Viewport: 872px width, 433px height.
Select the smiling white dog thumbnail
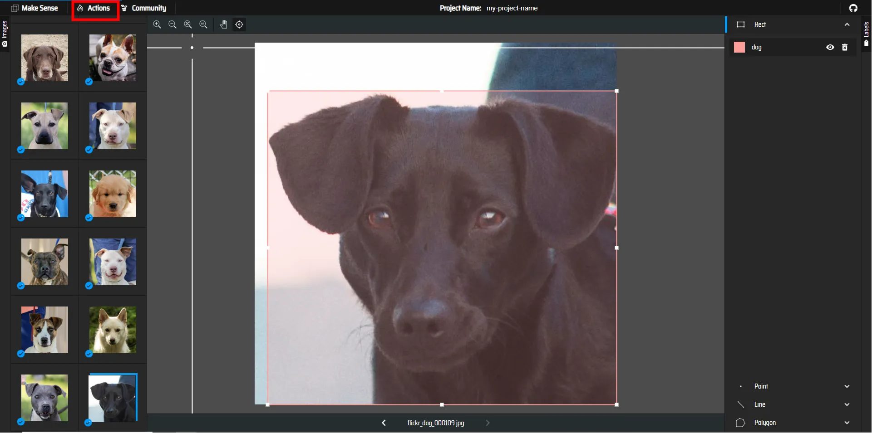(x=113, y=262)
